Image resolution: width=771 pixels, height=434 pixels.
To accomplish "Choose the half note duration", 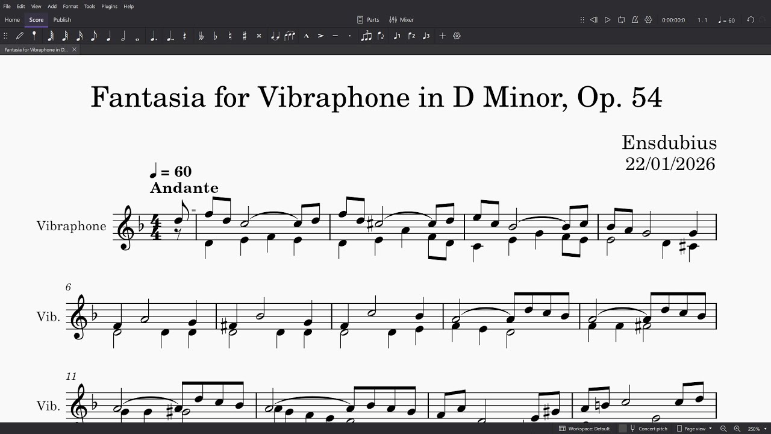I will tap(123, 36).
